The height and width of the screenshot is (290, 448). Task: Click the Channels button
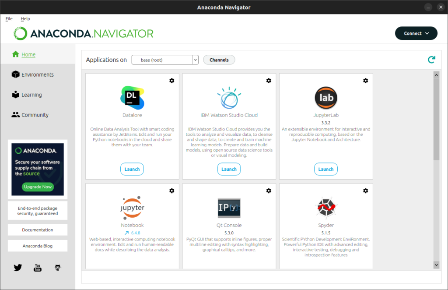pyautogui.click(x=219, y=60)
